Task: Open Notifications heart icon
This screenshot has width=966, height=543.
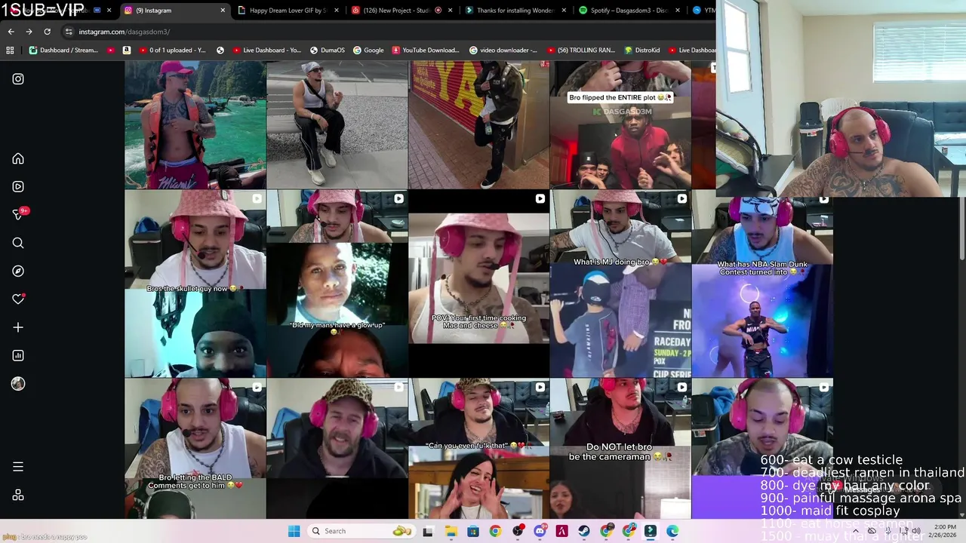Action: click(x=18, y=299)
